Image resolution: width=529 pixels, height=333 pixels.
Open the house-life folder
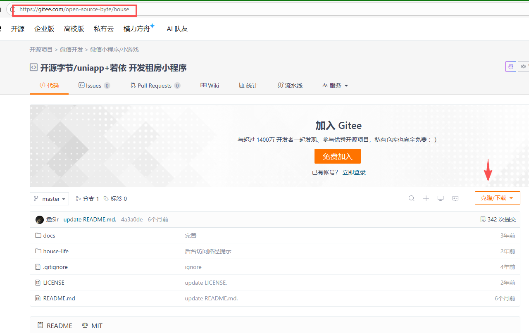tap(56, 251)
